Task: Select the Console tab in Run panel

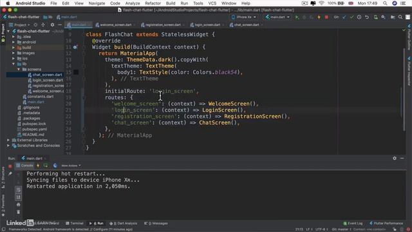Action: click(x=24, y=166)
